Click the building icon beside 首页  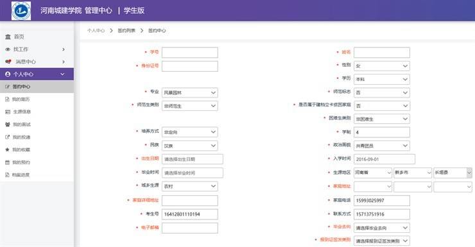pos(8,37)
